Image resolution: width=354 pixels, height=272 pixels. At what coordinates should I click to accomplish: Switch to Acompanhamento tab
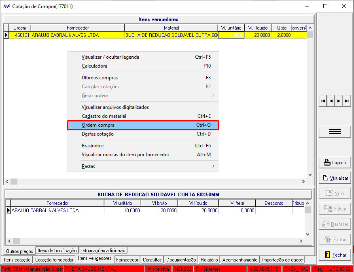(x=240, y=260)
